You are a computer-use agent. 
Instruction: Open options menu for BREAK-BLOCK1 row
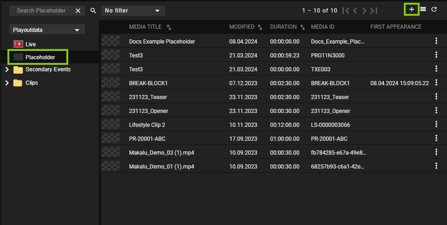click(436, 83)
